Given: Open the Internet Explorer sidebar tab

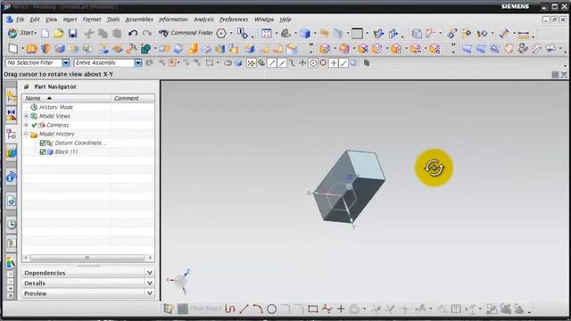Looking at the screenshot, I should click(x=12, y=201).
